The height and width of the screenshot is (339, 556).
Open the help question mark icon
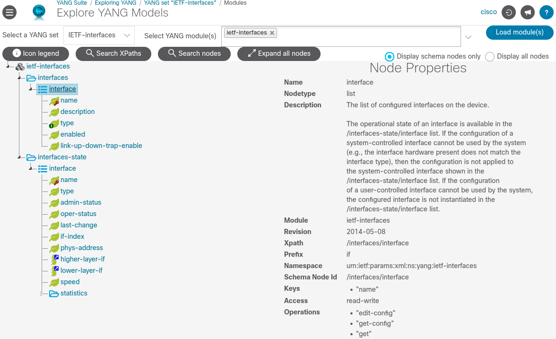(547, 12)
